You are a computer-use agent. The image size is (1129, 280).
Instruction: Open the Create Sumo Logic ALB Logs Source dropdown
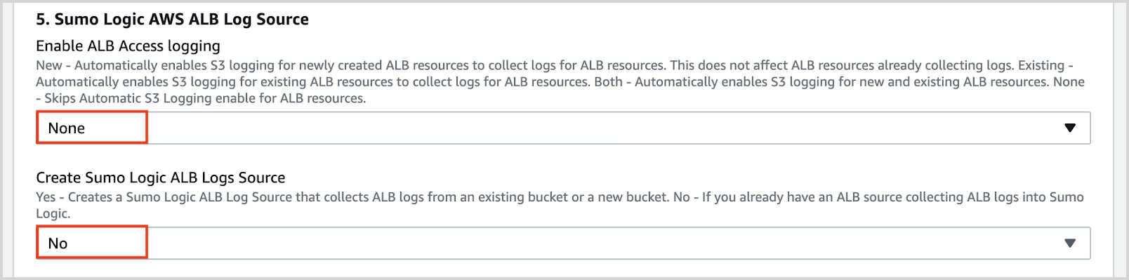[x=563, y=243]
